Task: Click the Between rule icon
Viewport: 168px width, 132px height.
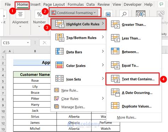Action: click(x=115, y=51)
